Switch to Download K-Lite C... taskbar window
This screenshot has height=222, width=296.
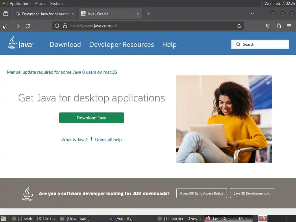(34, 219)
